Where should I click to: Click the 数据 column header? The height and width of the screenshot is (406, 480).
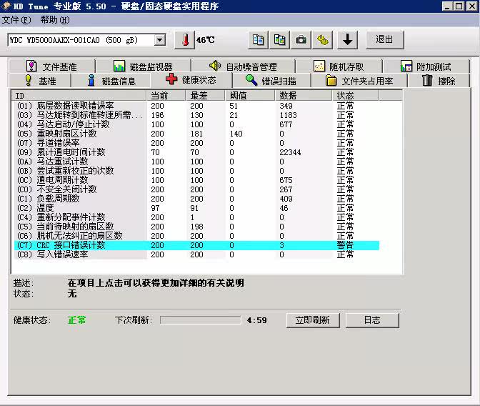point(304,96)
